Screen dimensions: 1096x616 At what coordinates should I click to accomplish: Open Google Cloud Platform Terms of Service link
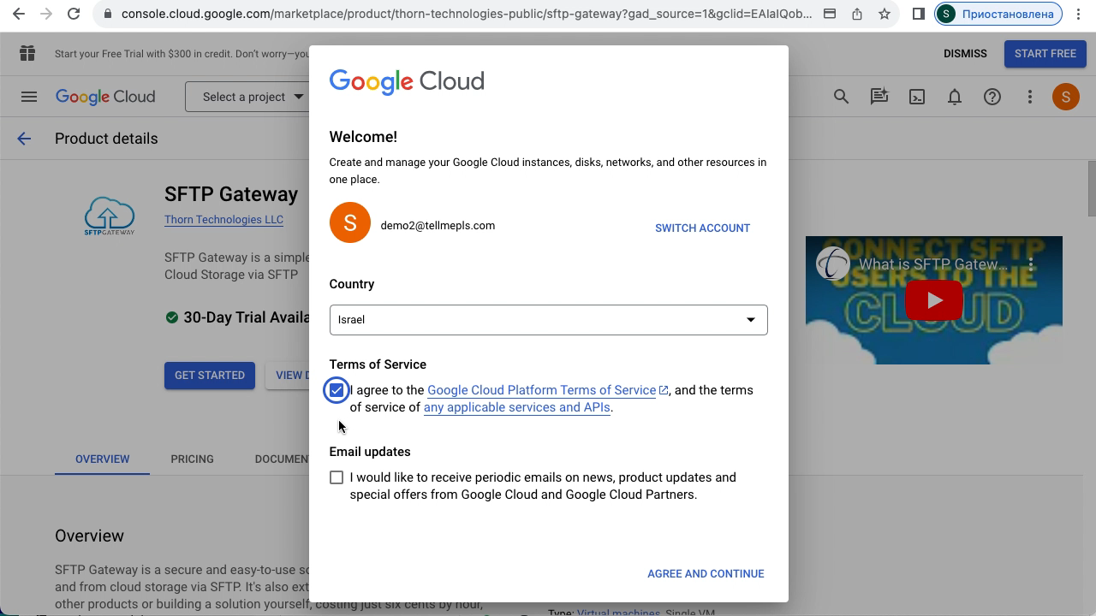pos(541,390)
